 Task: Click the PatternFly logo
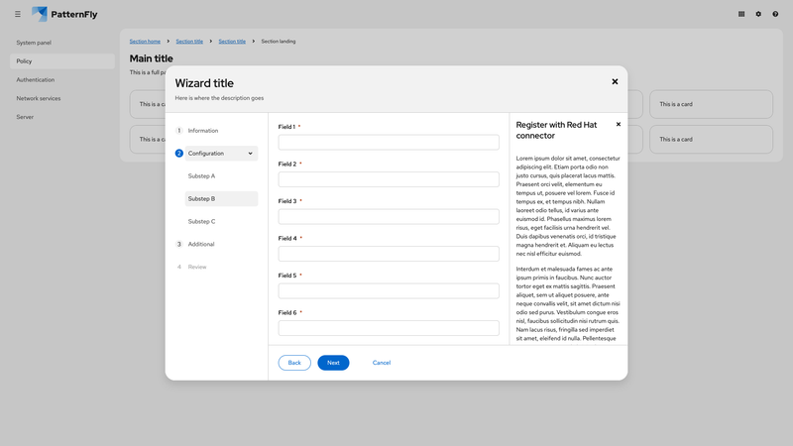[64, 14]
